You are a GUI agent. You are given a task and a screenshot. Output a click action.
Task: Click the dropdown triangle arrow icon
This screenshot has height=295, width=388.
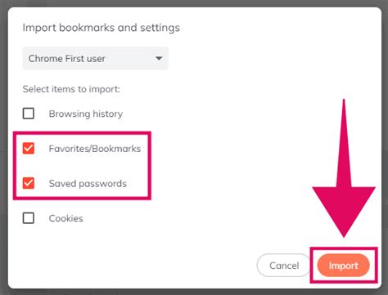pos(159,58)
